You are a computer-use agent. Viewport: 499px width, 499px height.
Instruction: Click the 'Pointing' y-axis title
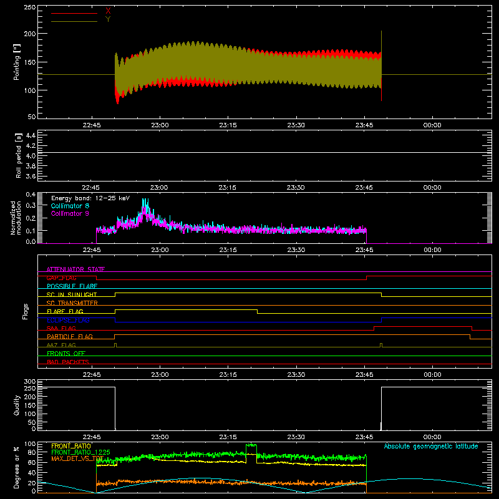click(17, 62)
